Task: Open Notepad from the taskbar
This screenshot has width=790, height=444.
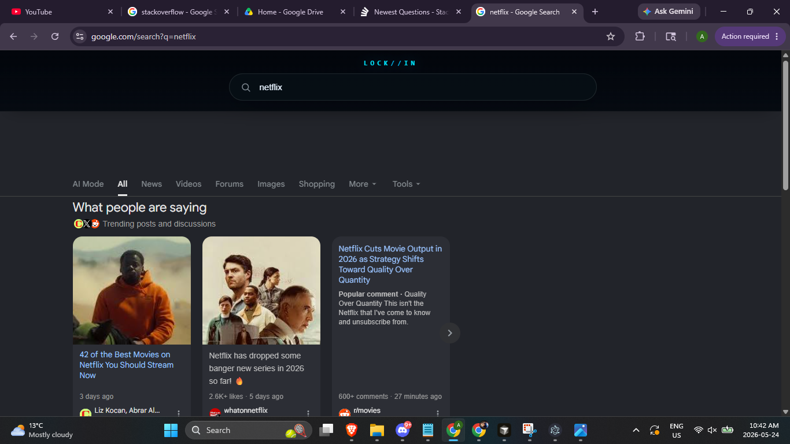Action: (428, 430)
